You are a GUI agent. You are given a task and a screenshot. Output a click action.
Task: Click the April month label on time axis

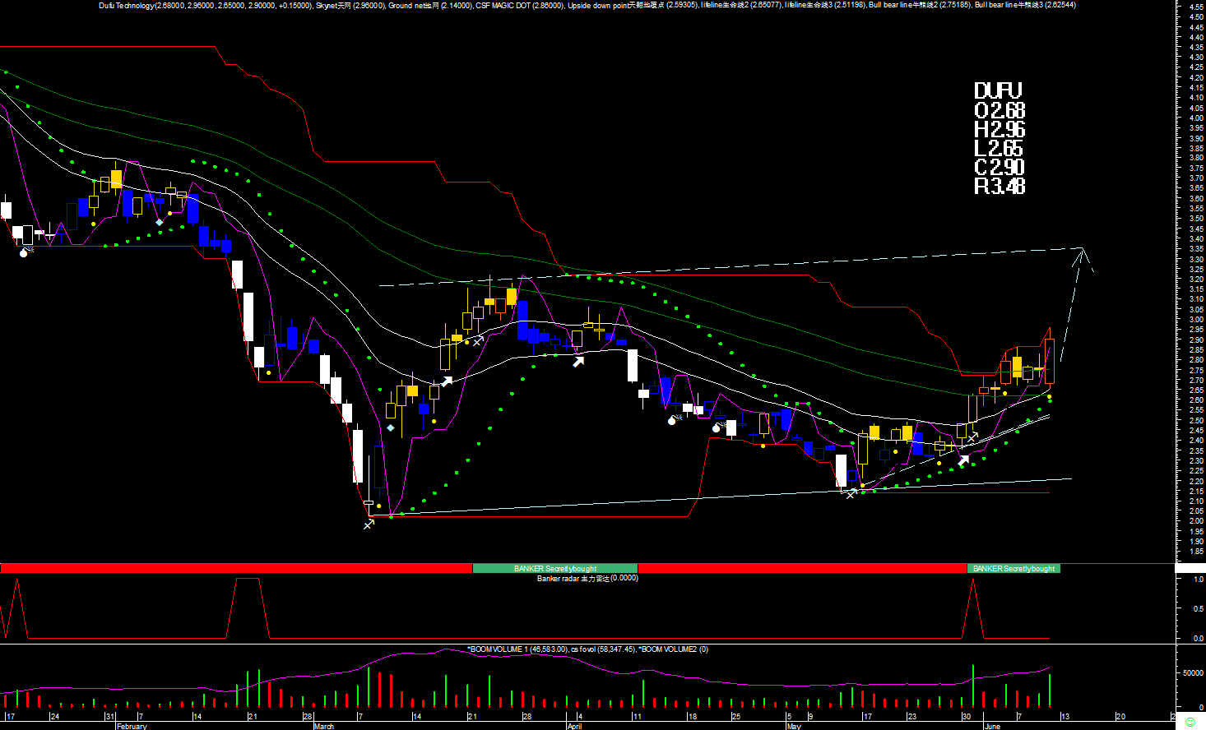pyautogui.click(x=574, y=726)
